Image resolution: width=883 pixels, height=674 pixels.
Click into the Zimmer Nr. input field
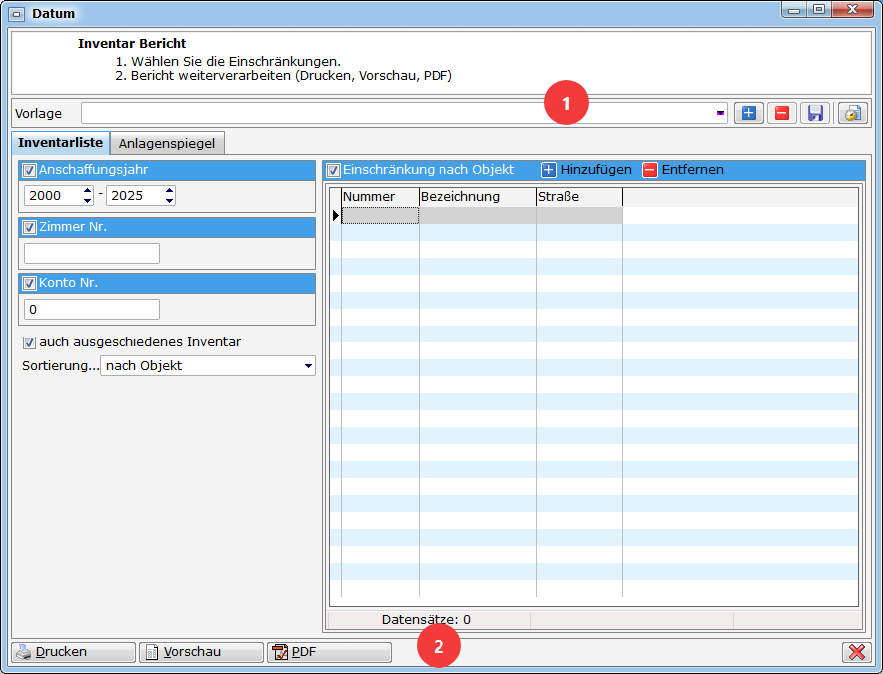pyautogui.click(x=92, y=253)
